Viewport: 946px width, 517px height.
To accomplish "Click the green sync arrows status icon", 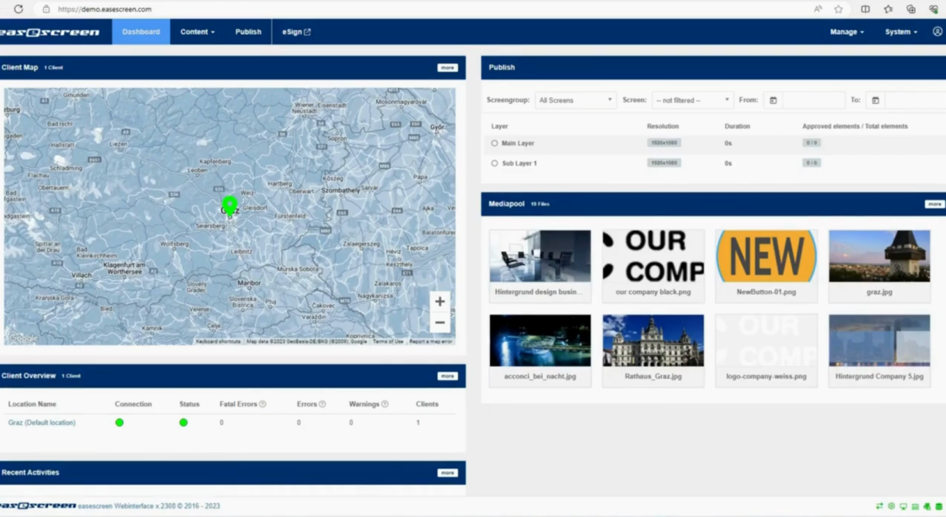I will click(879, 506).
